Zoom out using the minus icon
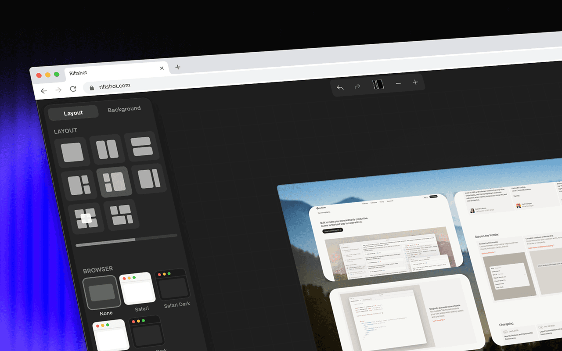562x351 pixels. pos(398,83)
